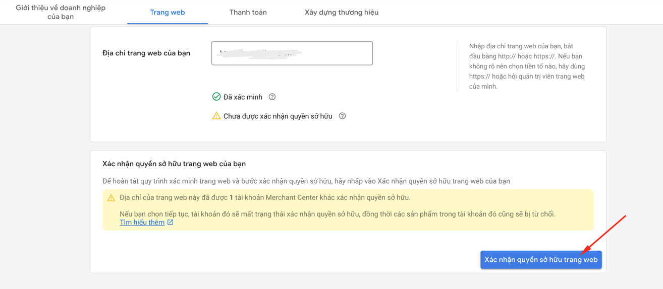Viewport: 663px width, 289px height.
Task: Click the Để hoàn tất quy trình instruction text
Action: (x=306, y=181)
